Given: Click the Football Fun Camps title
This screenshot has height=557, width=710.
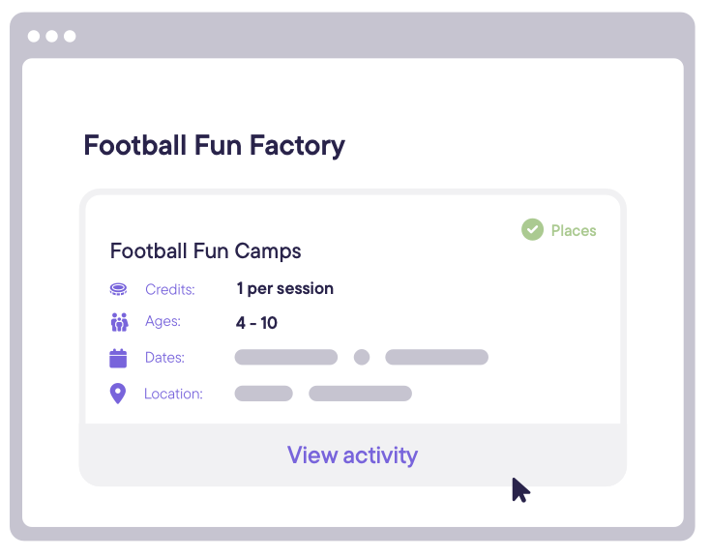Looking at the screenshot, I should click(206, 250).
